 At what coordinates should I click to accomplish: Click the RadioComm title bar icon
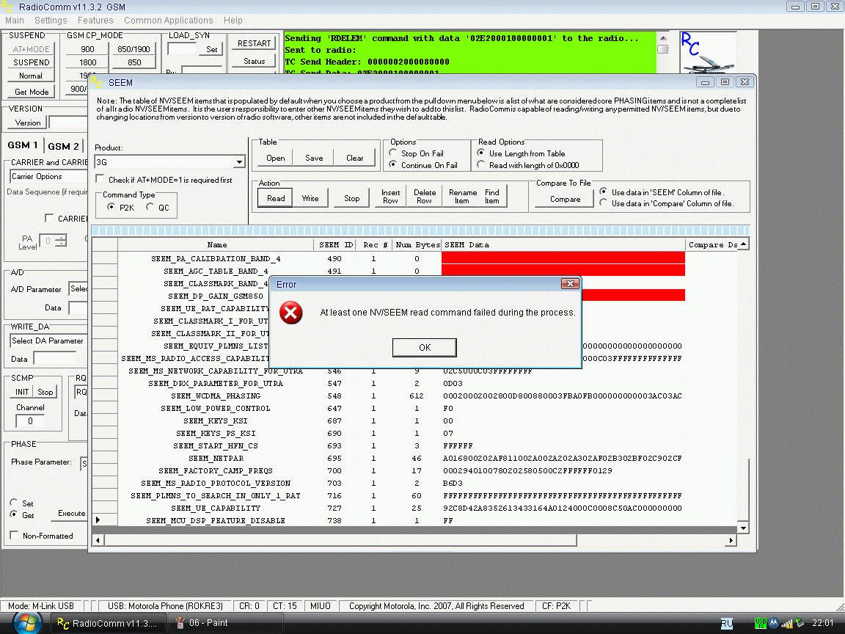pos(7,7)
